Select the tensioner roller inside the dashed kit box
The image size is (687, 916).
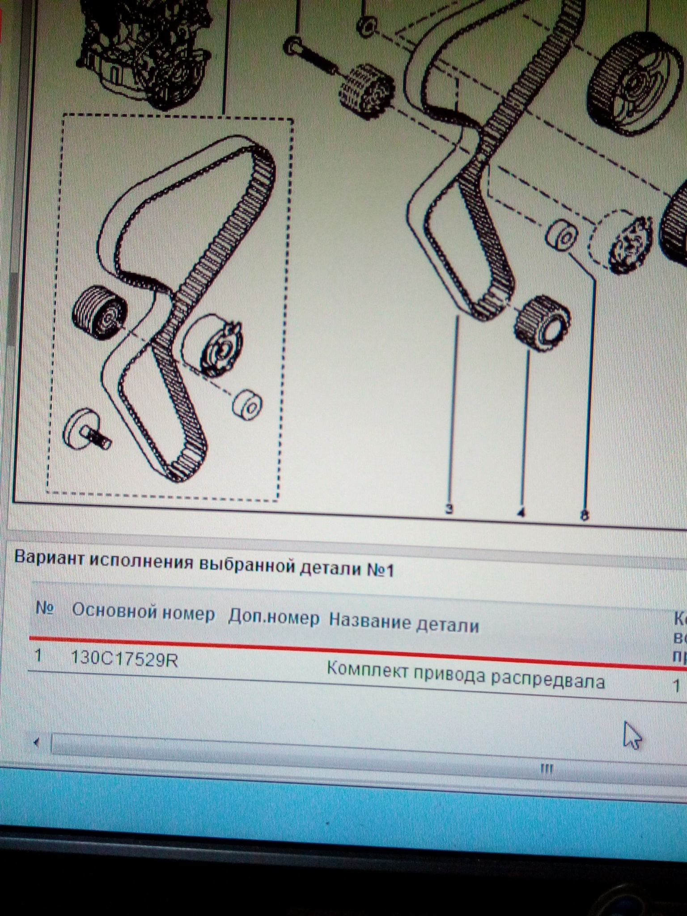[x=214, y=343]
